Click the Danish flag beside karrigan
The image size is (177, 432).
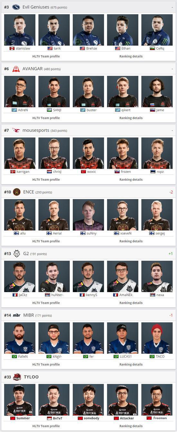coord(13,172)
